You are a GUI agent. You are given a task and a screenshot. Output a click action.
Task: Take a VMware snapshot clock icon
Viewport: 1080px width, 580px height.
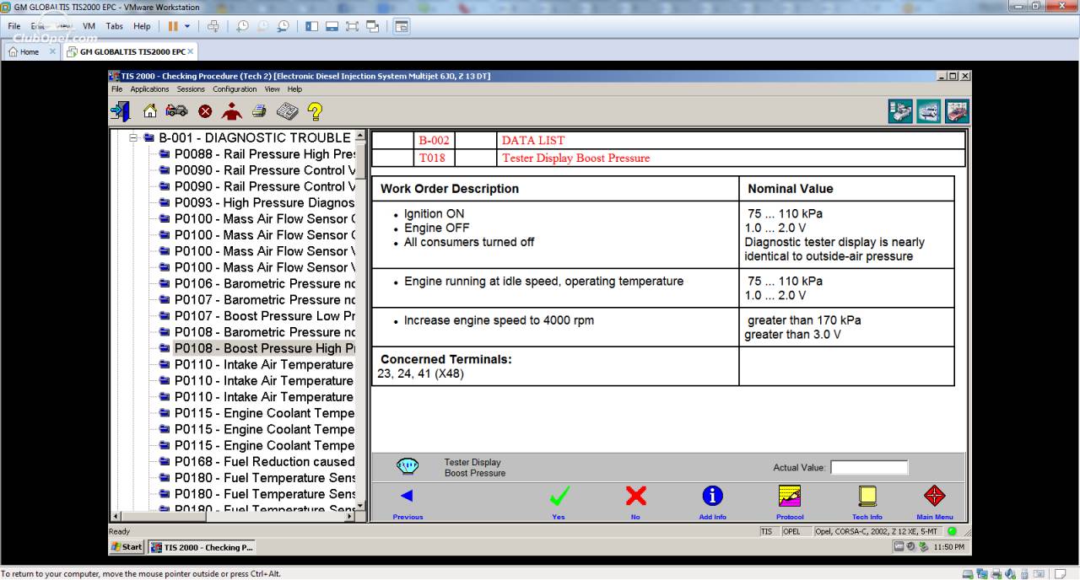(242, 26)
